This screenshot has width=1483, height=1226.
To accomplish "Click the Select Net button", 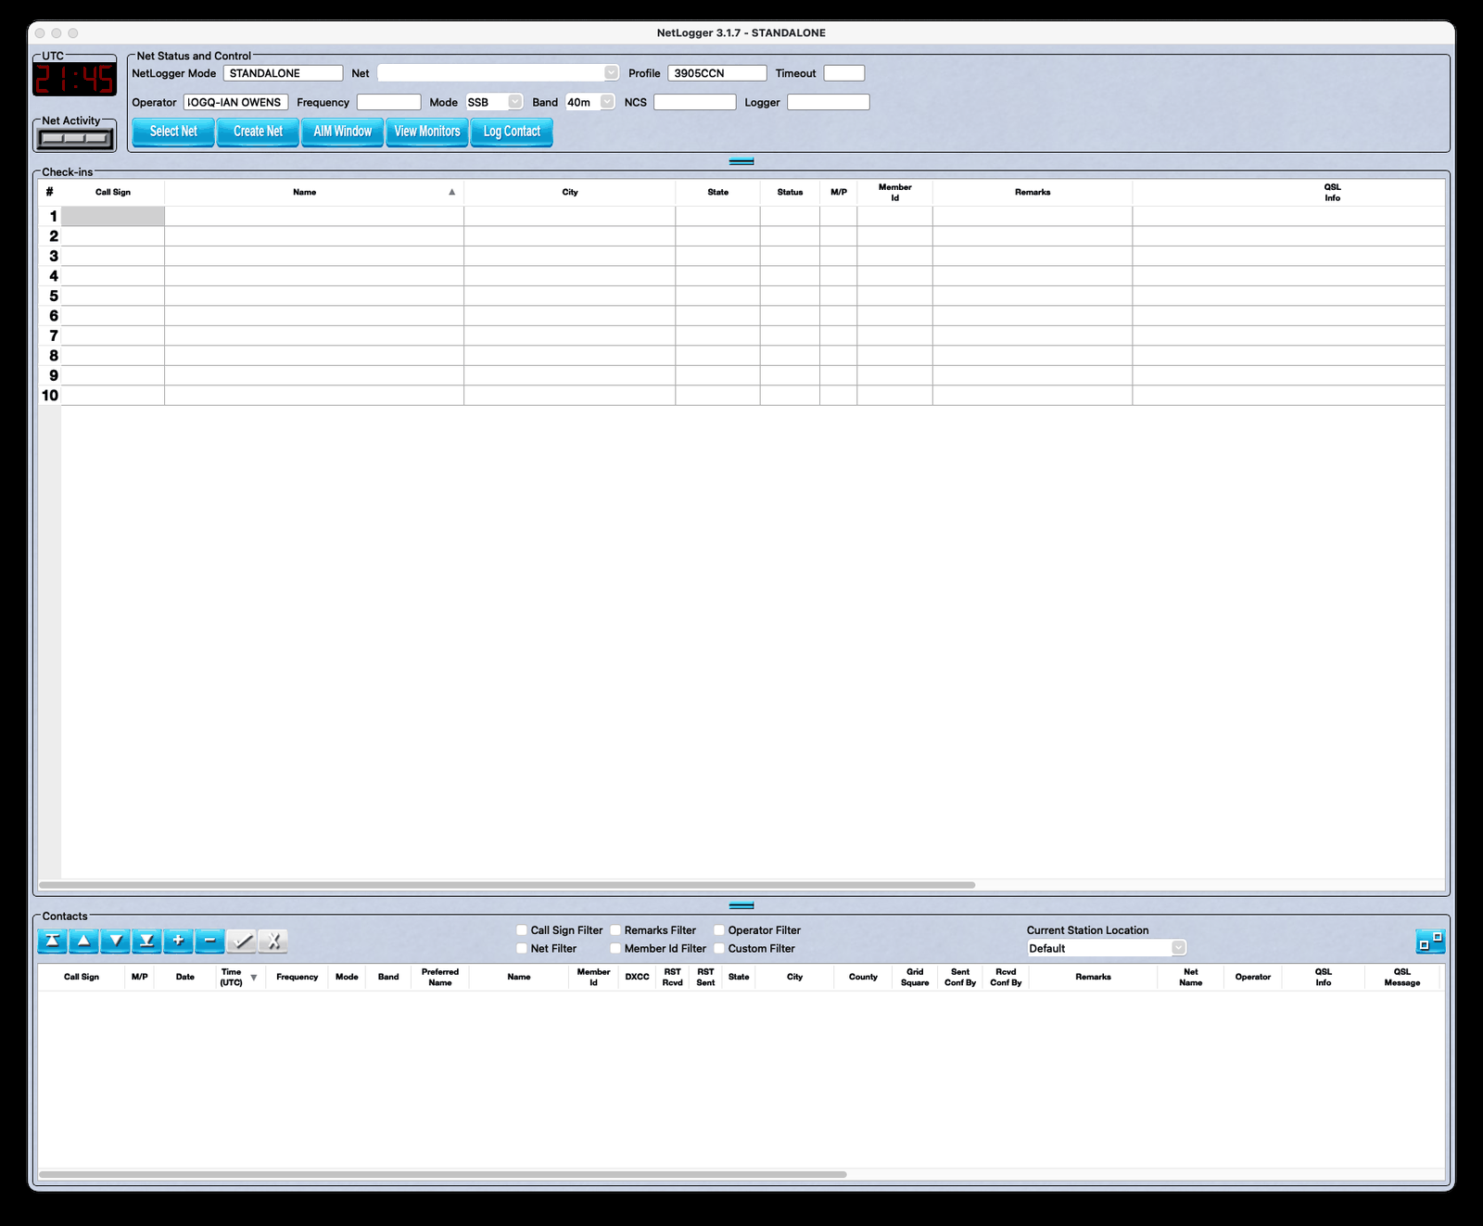I will (x=173, y=132).
